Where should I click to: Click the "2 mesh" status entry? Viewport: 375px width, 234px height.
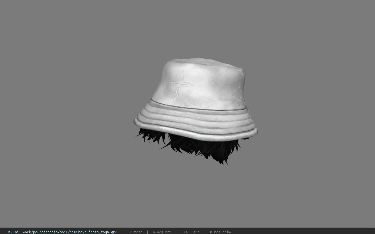(x=136, y=232)
